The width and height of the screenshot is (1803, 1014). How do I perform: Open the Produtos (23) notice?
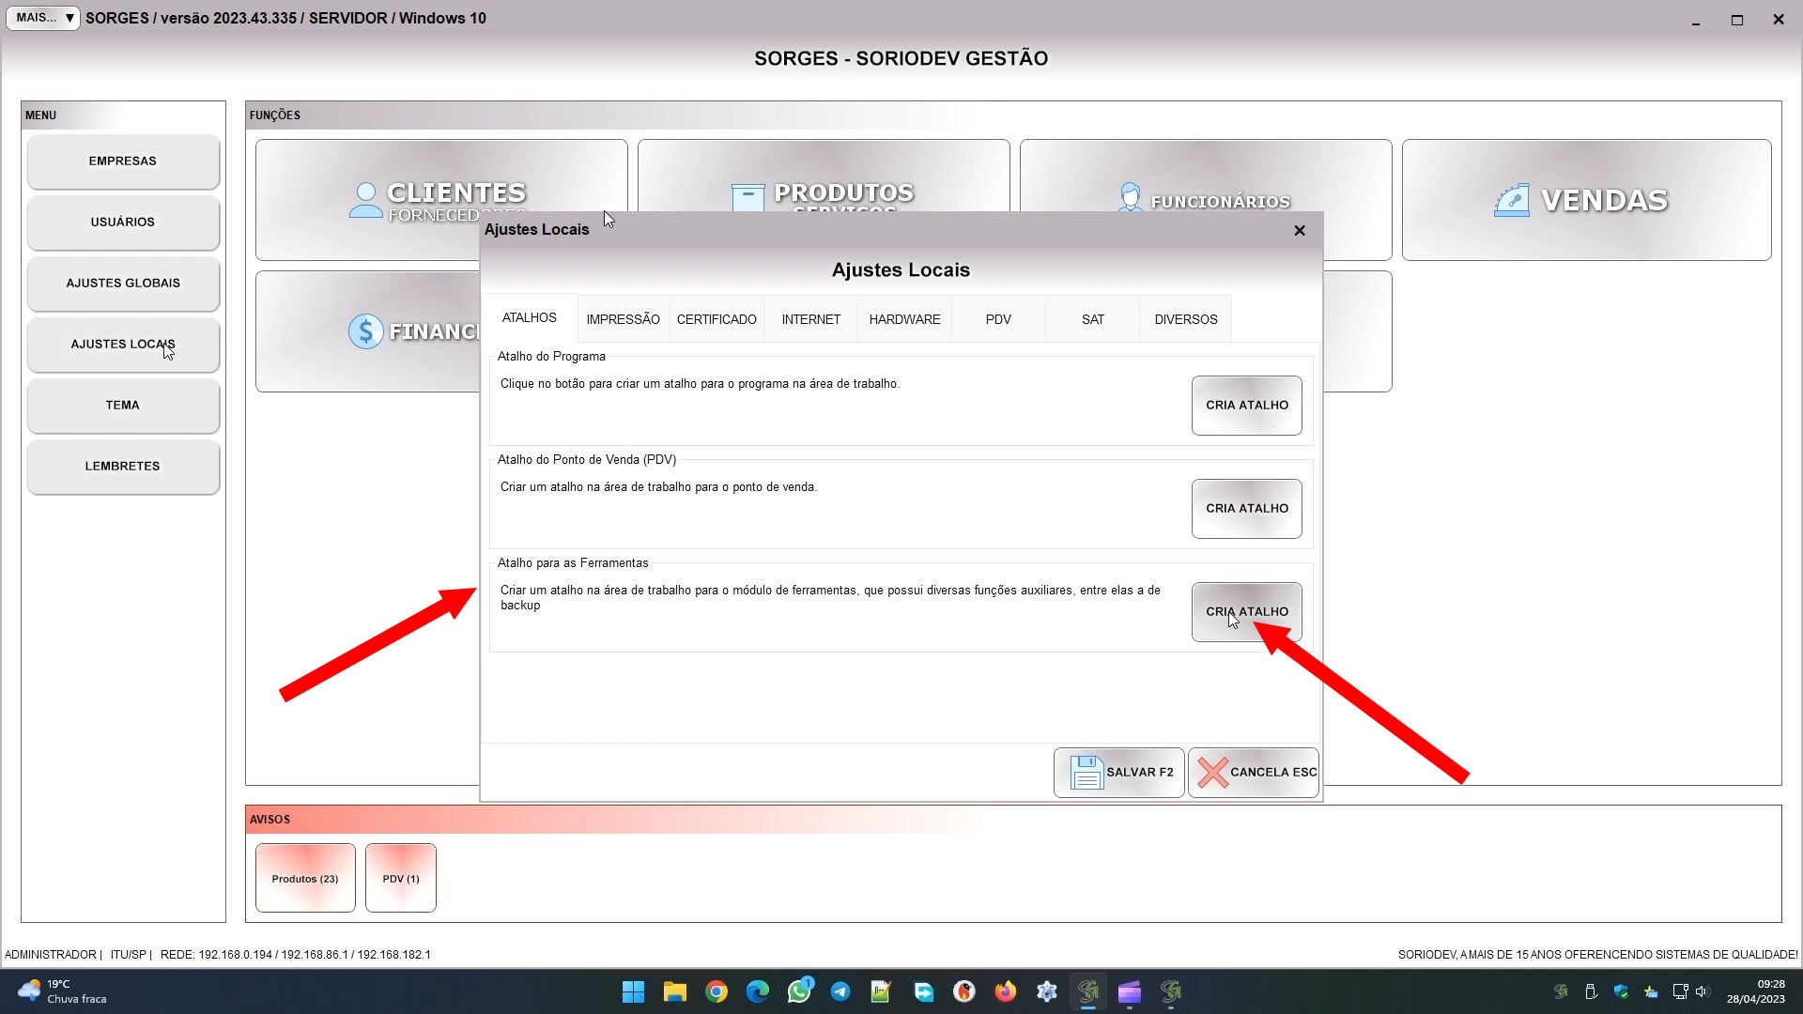[305, 879]
